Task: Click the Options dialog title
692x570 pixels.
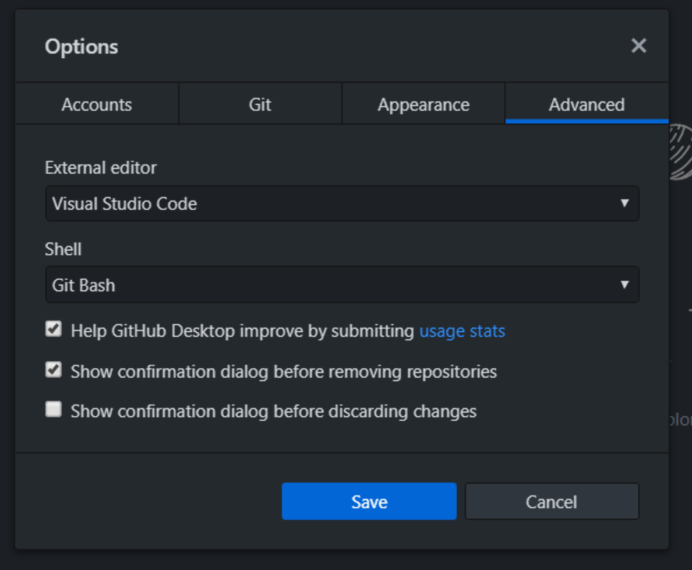Action: click(x=81, y=47)
